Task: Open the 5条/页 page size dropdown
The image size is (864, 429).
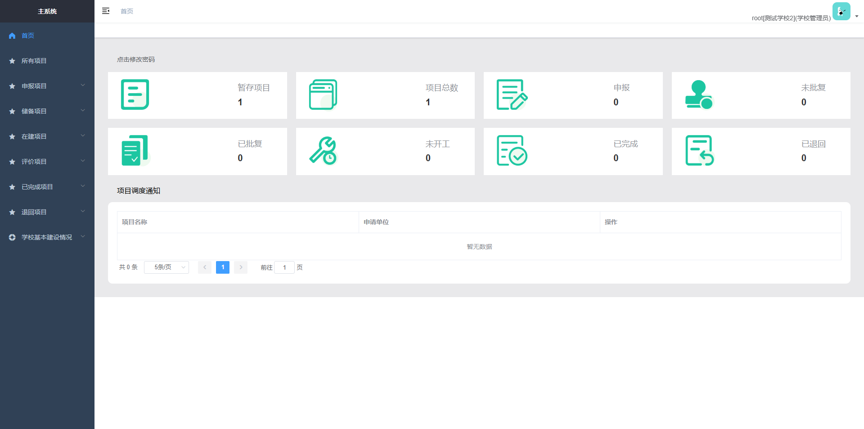Action: pyautogui.click(x=166, y=267)
